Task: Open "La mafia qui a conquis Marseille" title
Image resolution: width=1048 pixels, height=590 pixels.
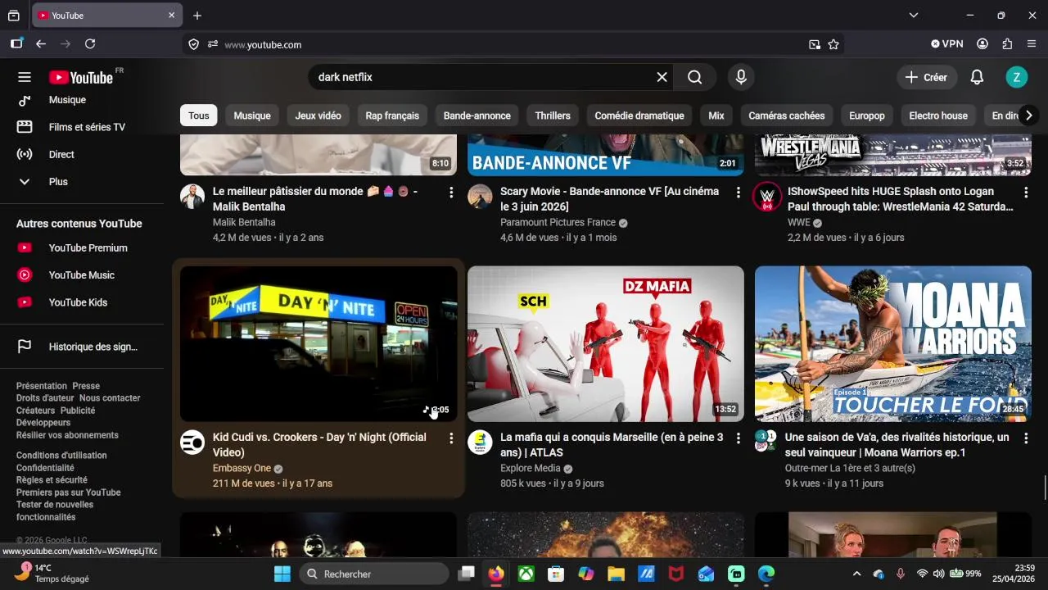Action: coord(612,445)
